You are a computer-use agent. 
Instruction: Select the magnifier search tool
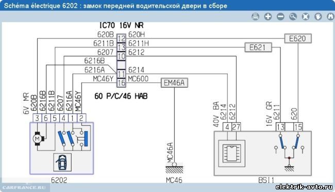click(x=293, y=17)
